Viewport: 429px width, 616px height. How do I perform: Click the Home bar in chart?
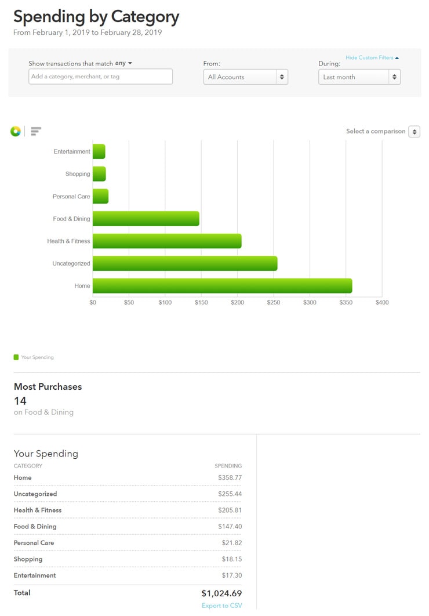[x=223, y=286]
